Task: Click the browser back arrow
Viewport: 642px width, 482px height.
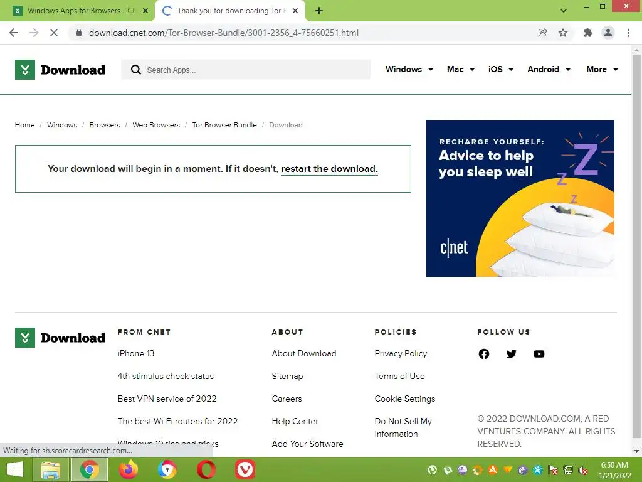Action: pyautogui.click(x=14, y=33)
